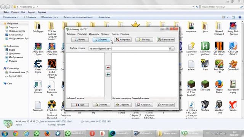244x137 pixels.
Task: Open the Результат menu in ArtMoney
Action: tap(82, 34)
